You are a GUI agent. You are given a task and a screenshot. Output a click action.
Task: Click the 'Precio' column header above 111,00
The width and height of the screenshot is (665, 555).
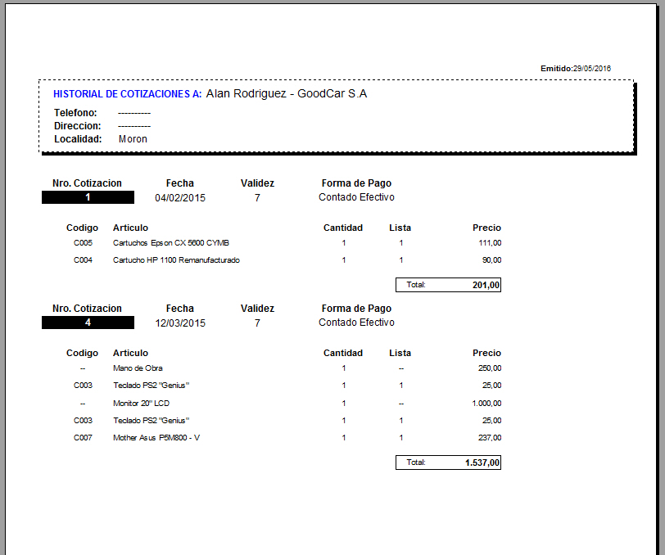[486, 228]
